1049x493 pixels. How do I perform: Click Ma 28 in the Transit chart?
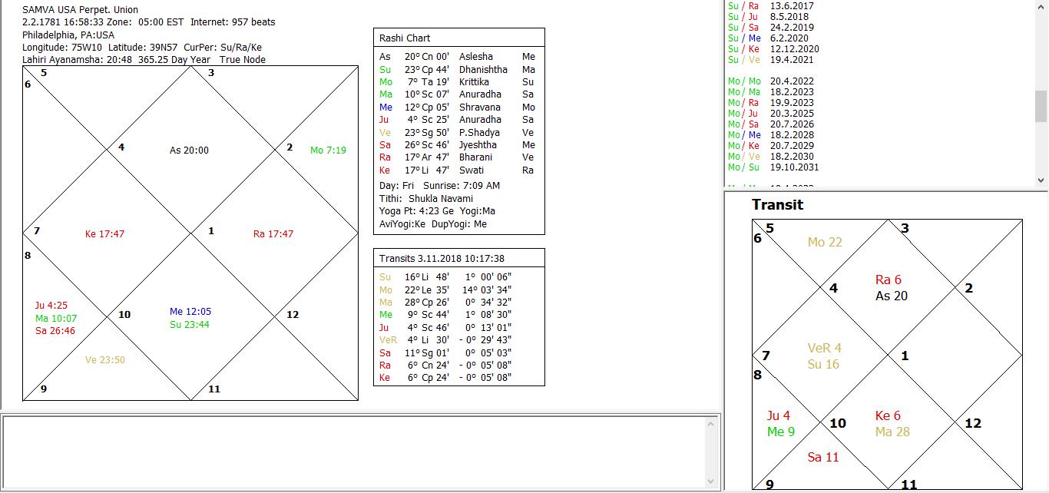pyautogui.click(x=892, y=432)
